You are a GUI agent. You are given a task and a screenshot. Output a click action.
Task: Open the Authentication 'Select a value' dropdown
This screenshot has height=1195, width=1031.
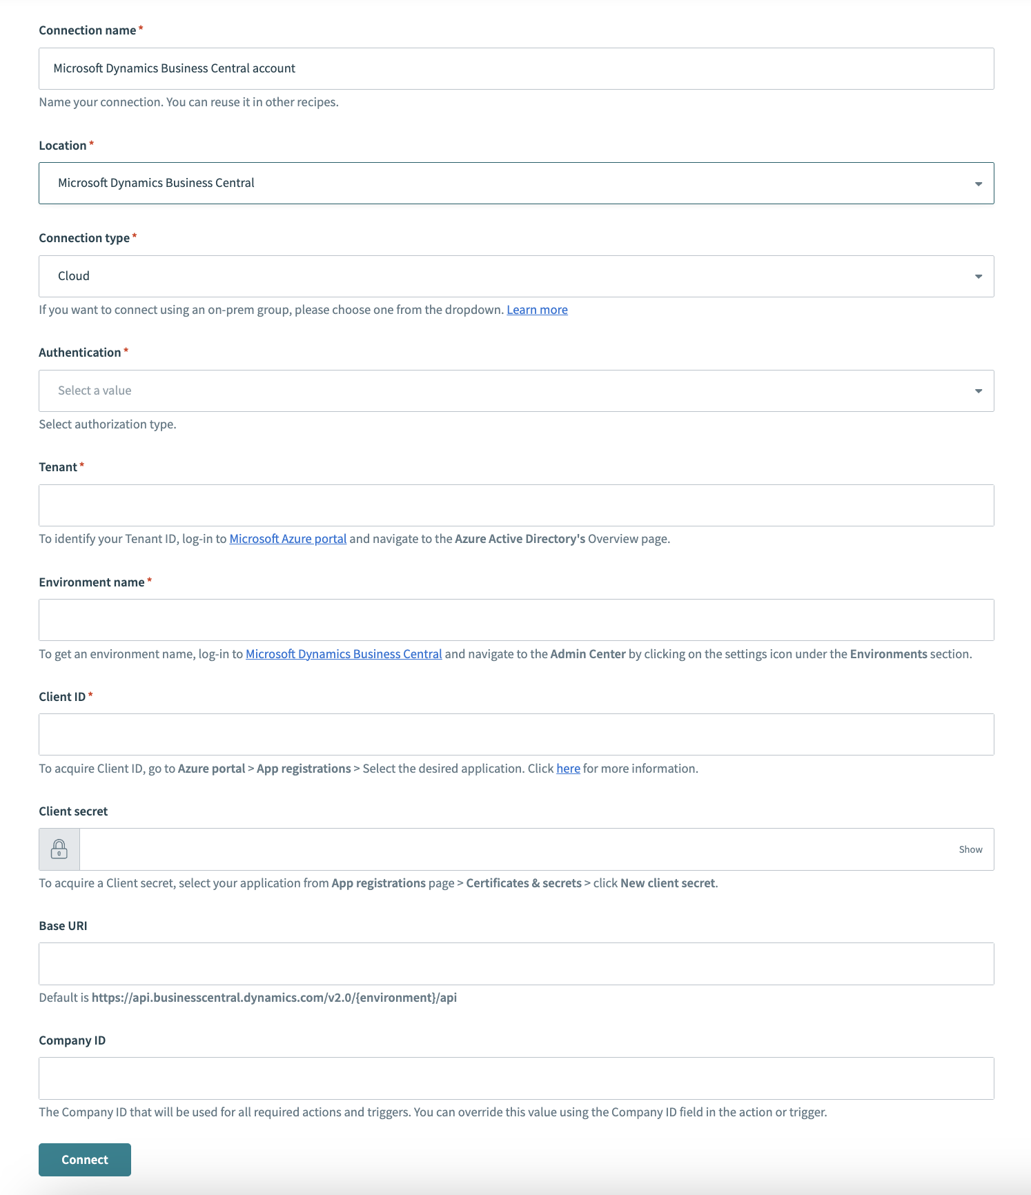pyautogui.click(x=515, y=391)
